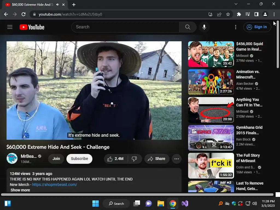
Task: Reload the current page
Action: (x=24, y=14)
